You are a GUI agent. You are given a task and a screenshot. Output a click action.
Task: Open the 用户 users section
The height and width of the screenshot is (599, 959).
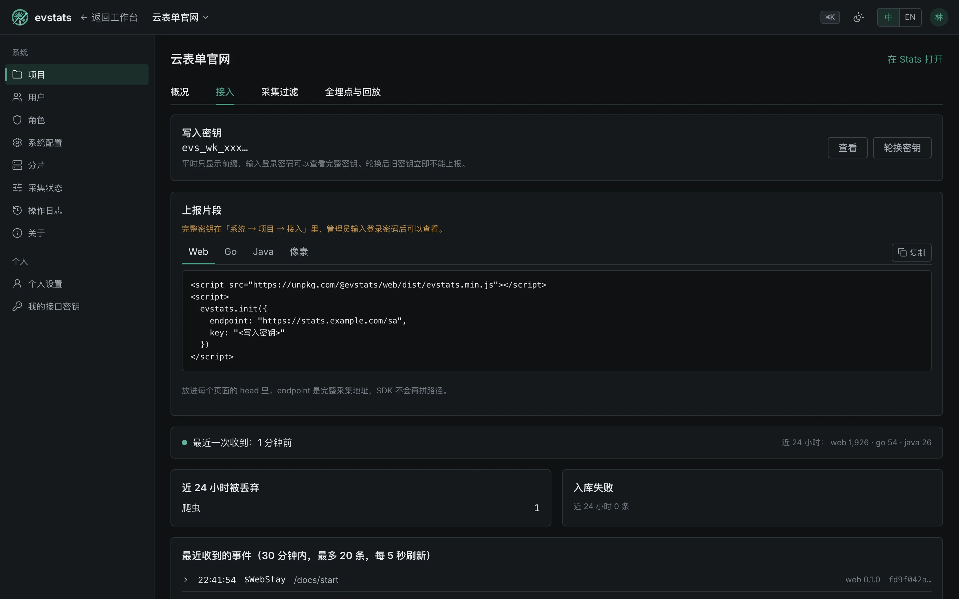[x=77, y=97]
